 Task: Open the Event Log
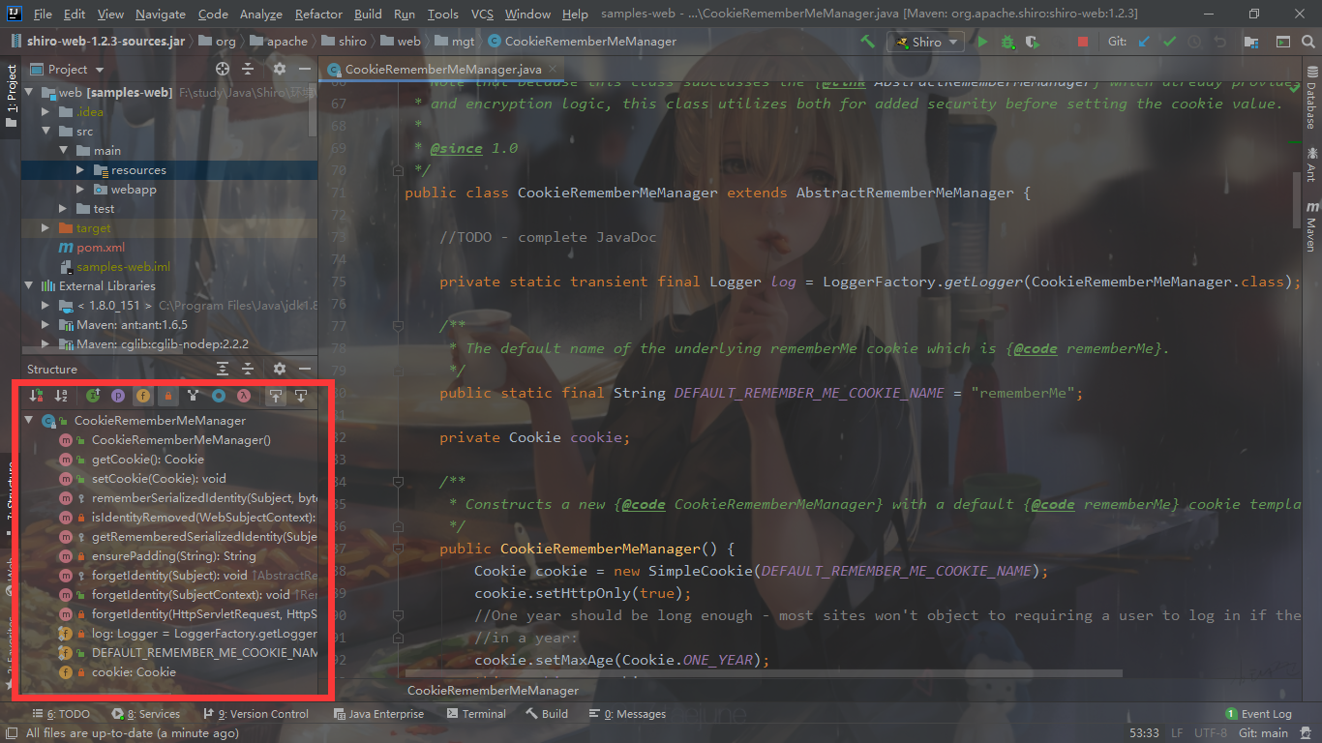pyautogui.click(x=1258, y=714)
